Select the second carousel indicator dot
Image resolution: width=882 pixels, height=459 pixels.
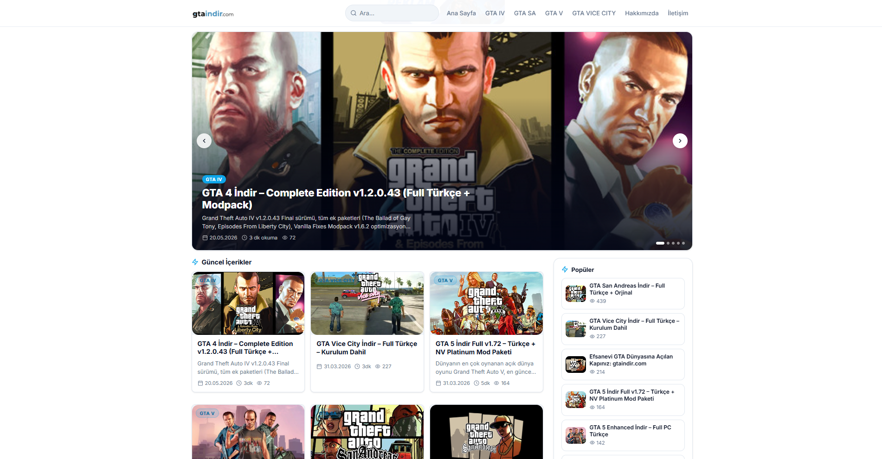coord(668,243)
